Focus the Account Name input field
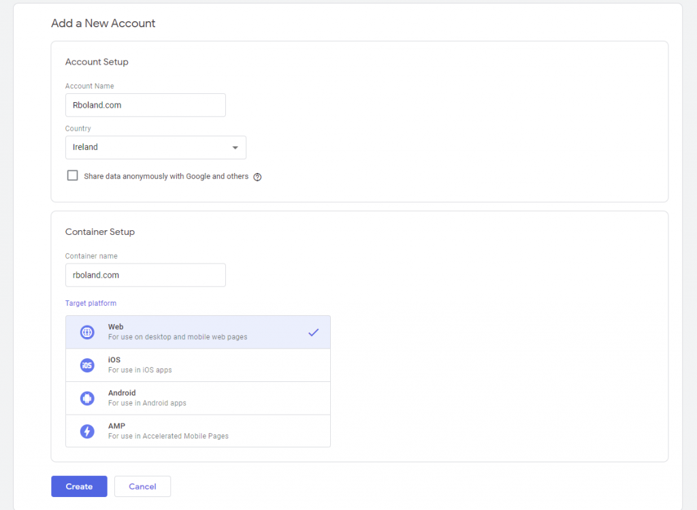 point(145,106)
